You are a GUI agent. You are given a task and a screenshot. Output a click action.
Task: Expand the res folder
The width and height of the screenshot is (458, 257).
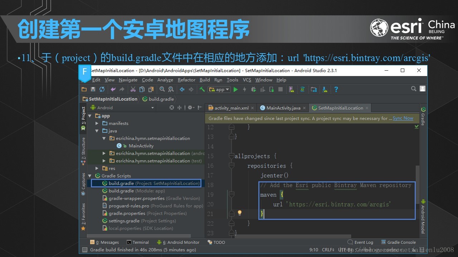click(x=97, y=168)
